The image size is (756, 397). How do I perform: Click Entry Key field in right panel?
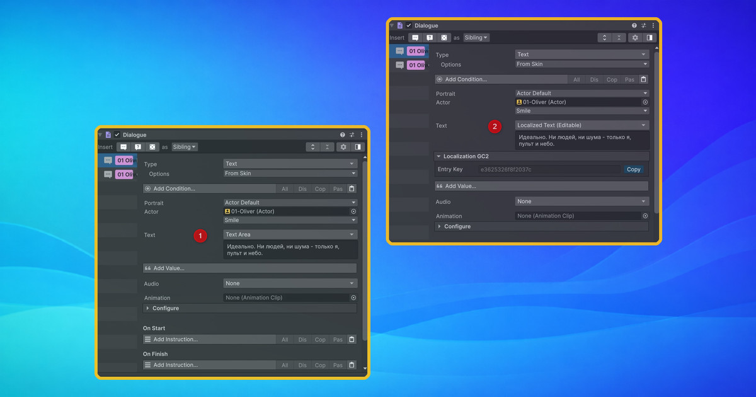[550, 170]
